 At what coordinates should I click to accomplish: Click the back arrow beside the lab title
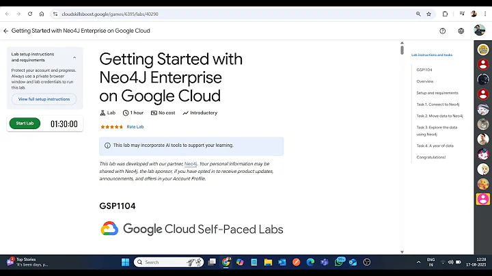click(x=5, y=31)
